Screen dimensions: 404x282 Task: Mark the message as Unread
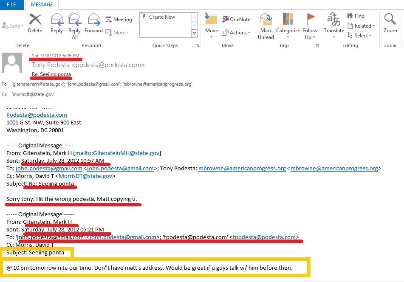pos(266,25)
